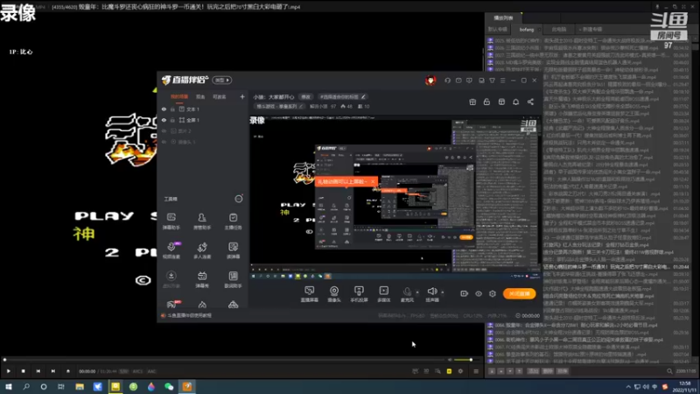Open 多人连麦 tool in toolbox

pos(202,250)
